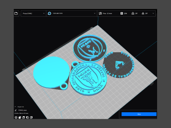Expand the material and nozzle selector chevron
The image size is (171, 128).
click(94, 14)
